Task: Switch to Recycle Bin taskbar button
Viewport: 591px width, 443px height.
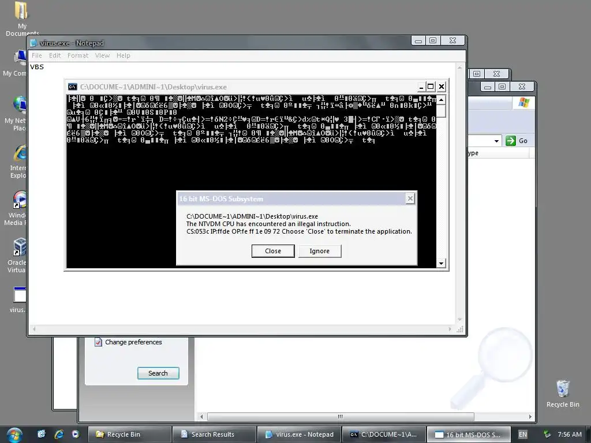Action: coord(129,434)
